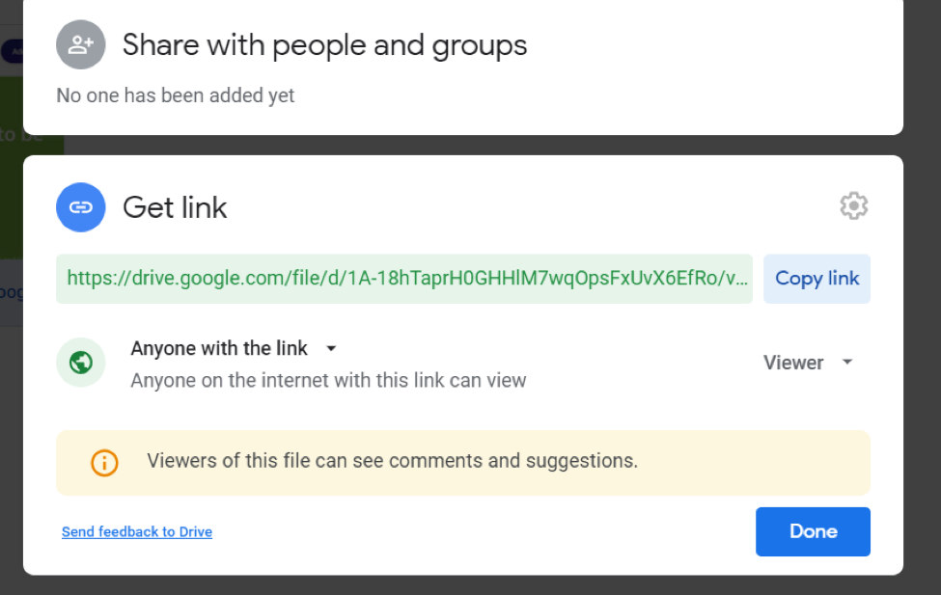Click the viewers comments and suggestions notice text

(x=392, y=461)
